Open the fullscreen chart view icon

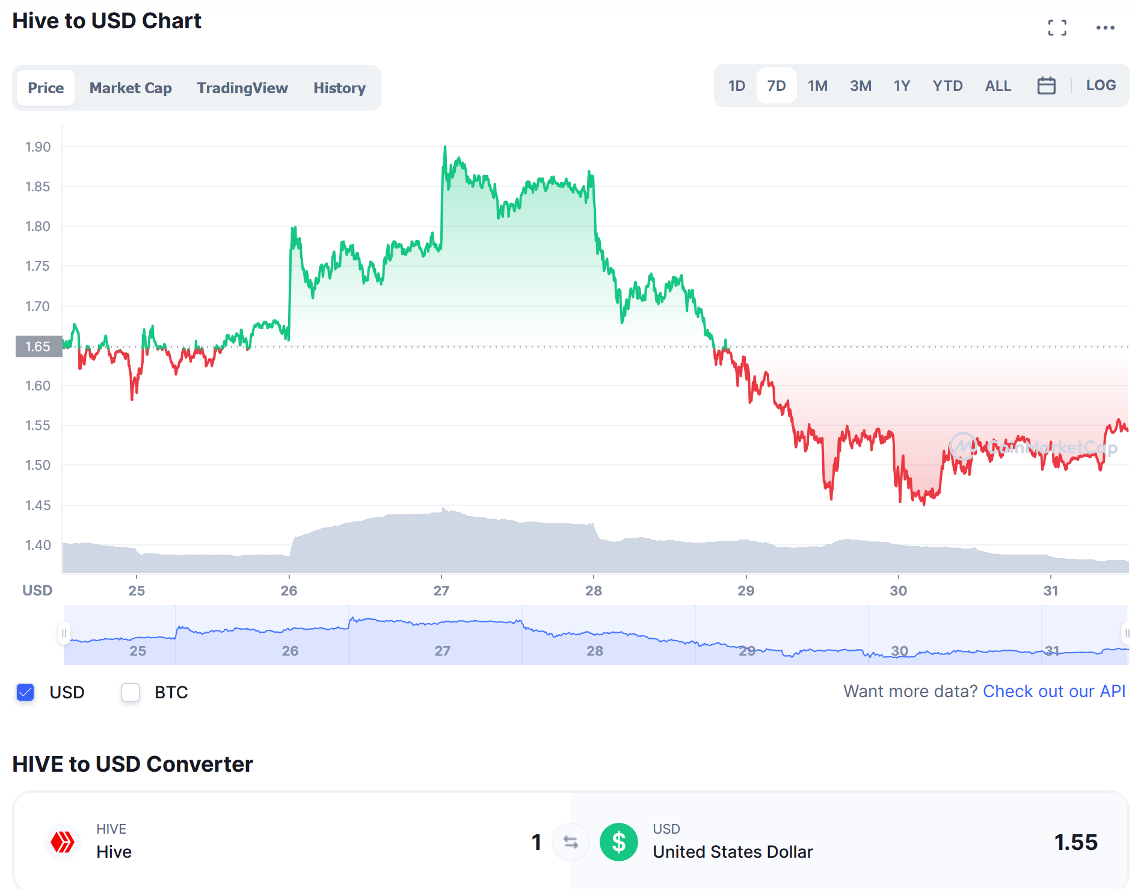pos(1057,28)
